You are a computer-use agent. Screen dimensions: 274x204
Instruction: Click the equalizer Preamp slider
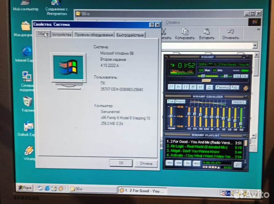171,116
